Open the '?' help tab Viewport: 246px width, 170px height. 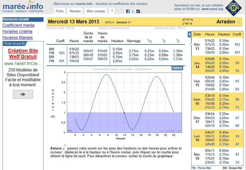(x=112, y=11)
